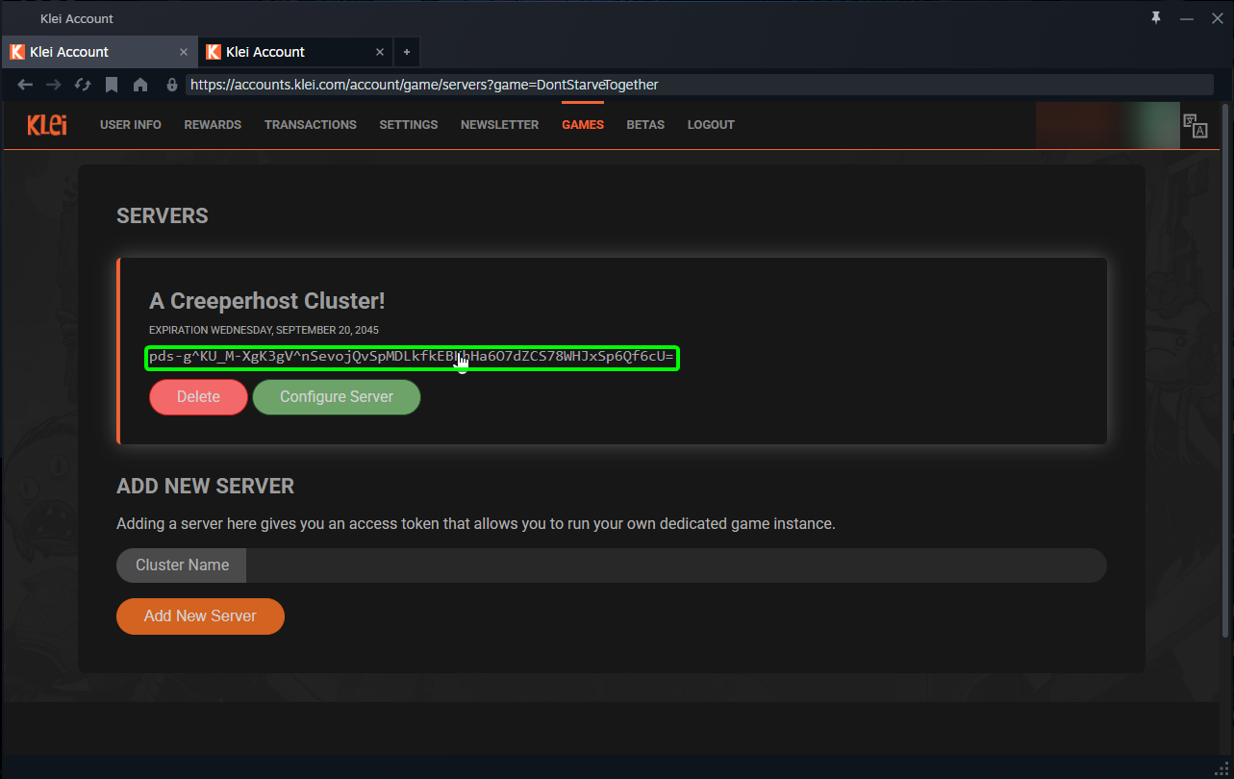This screenshot has height=779, width=1234.
Task: Close the first Klei Account tab
Action: click(x=184, y=52)
